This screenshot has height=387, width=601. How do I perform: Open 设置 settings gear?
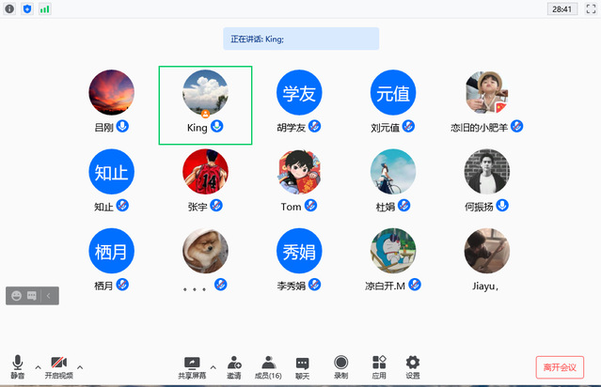(x=413, y=363)
